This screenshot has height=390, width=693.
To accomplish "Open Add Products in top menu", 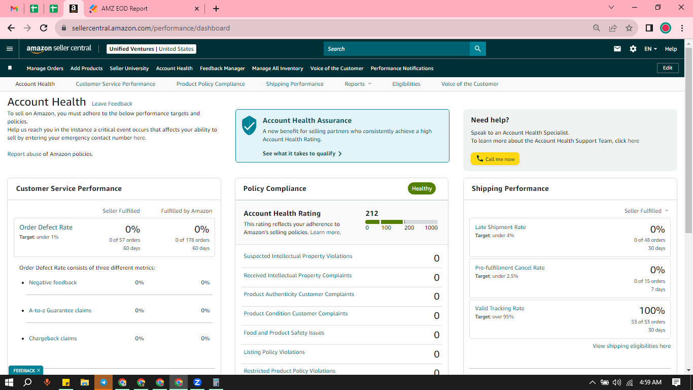I will point(87,68).
